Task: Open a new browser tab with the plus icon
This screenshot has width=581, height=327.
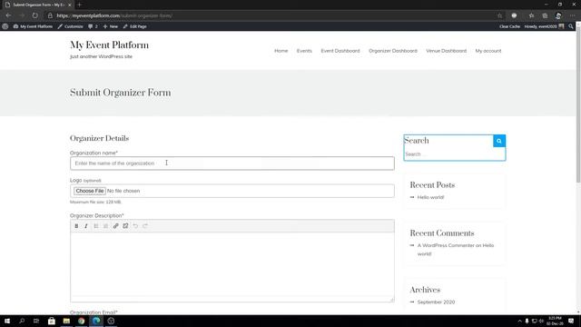Action: [79, 5]
